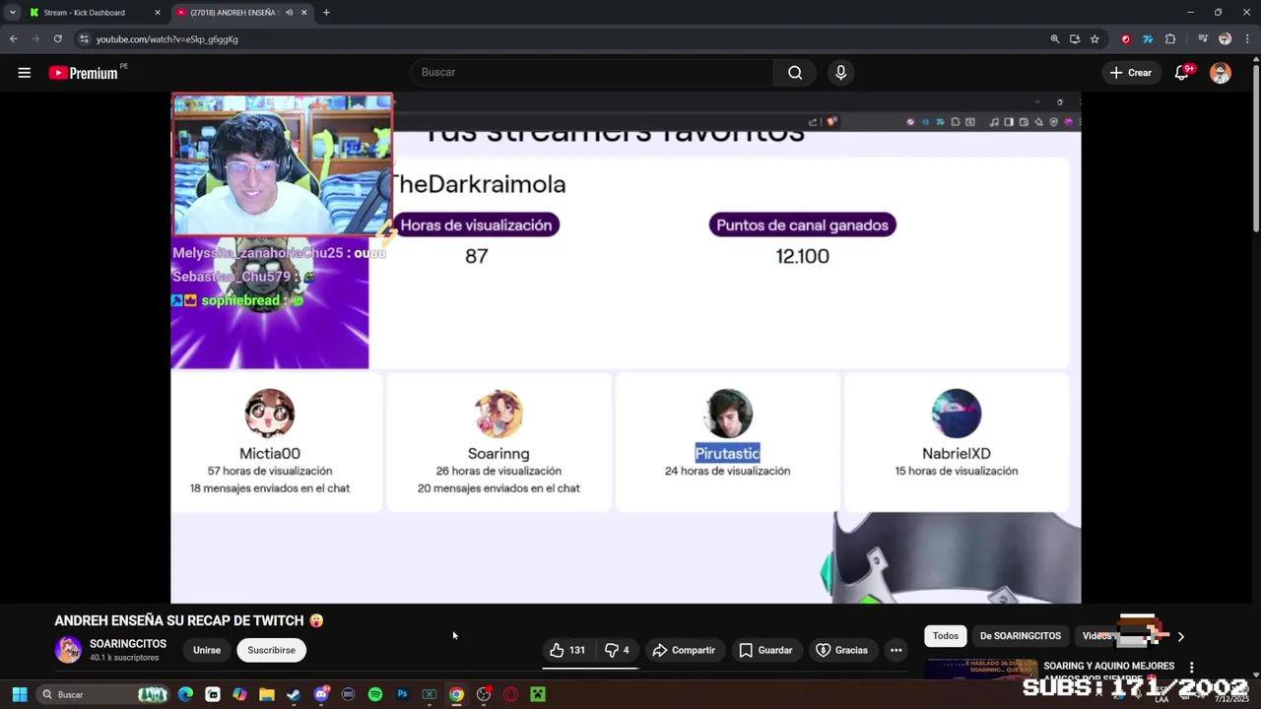Click the Mictia00 streamer avatar in video
Image resolution: width=1261 pixels, height=709 pixels.
click(x=270, y=414)
